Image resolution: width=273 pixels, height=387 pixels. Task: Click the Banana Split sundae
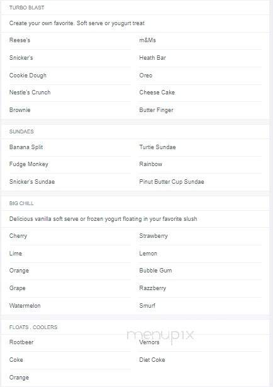[26, 147]
